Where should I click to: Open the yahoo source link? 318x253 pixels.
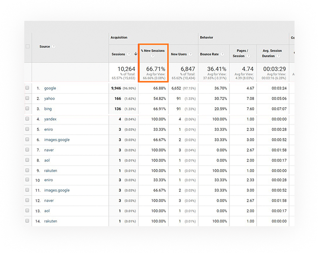pos(50,99)
